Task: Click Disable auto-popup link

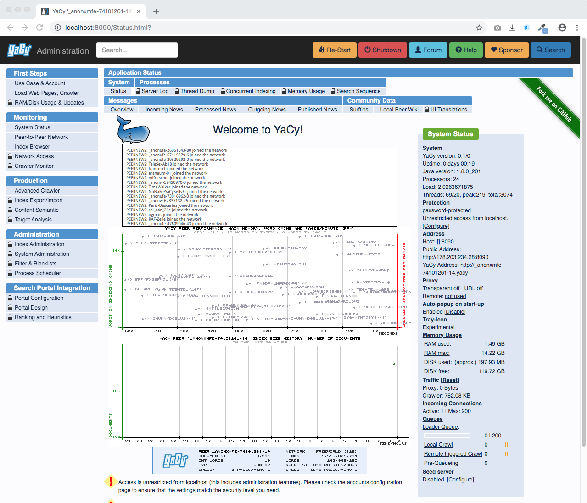Action: 455,312
